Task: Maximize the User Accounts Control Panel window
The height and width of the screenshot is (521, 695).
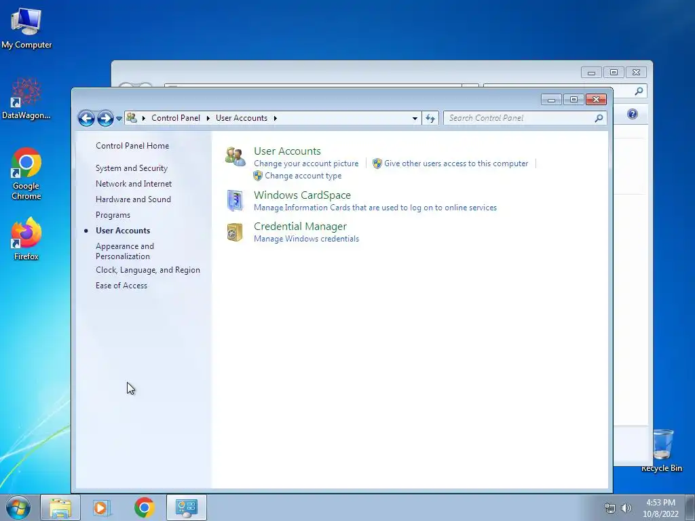Action: tap(574, 100)
